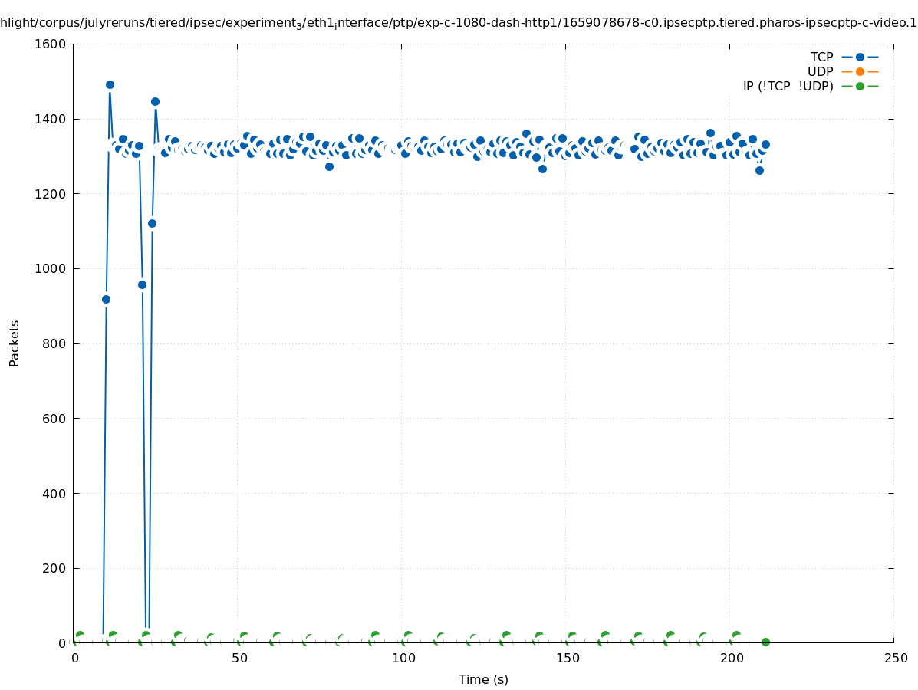Viewport: 918px width, 690px height.
Task: Click the last TCP data point at right end
Action: click(765, 144)
